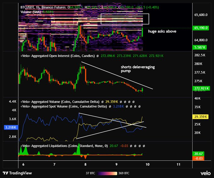Click the green 65,190.0 current price label
Viewport: 214px width, 178px height.
200,28
